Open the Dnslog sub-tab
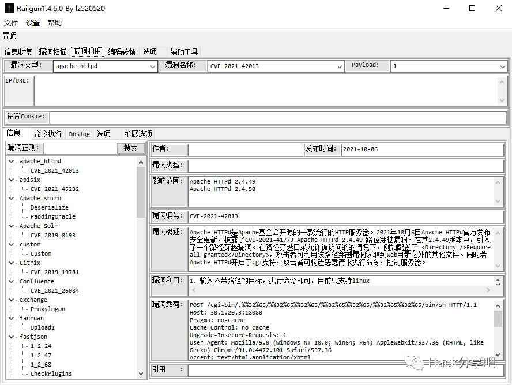 coord(80,134)
